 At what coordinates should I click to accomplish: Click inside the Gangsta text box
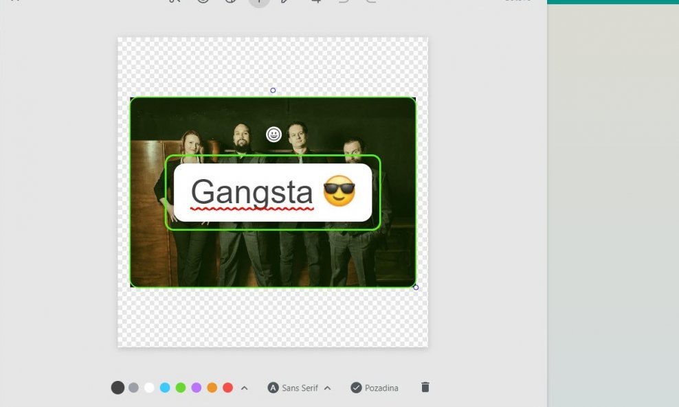[273, 192]
